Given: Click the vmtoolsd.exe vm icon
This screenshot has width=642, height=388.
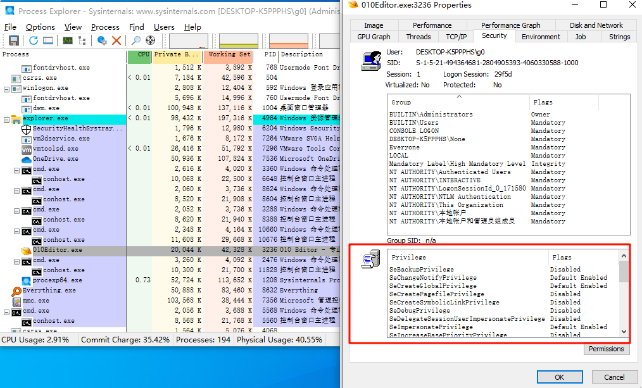Looking at the screenshot, I should (26, 149).
